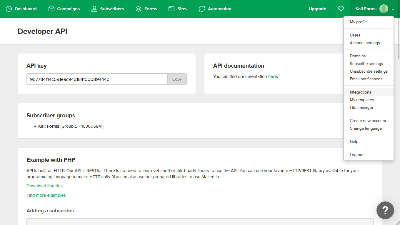Click the Upgrade link
The image size is (400, 225).
[x=317, y=9]
